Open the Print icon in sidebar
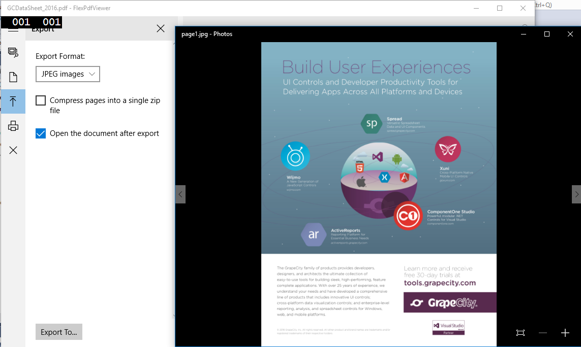This screenshot has width=581, height=347. [13, 126]
